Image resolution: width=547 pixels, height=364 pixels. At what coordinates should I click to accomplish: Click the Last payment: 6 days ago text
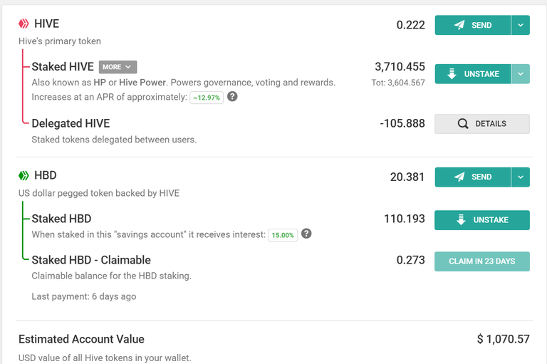pos(84,296)
